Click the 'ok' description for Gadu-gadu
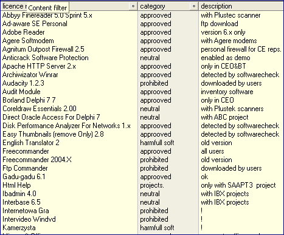This screenshot has width=284, height=235. click(204, 177)
